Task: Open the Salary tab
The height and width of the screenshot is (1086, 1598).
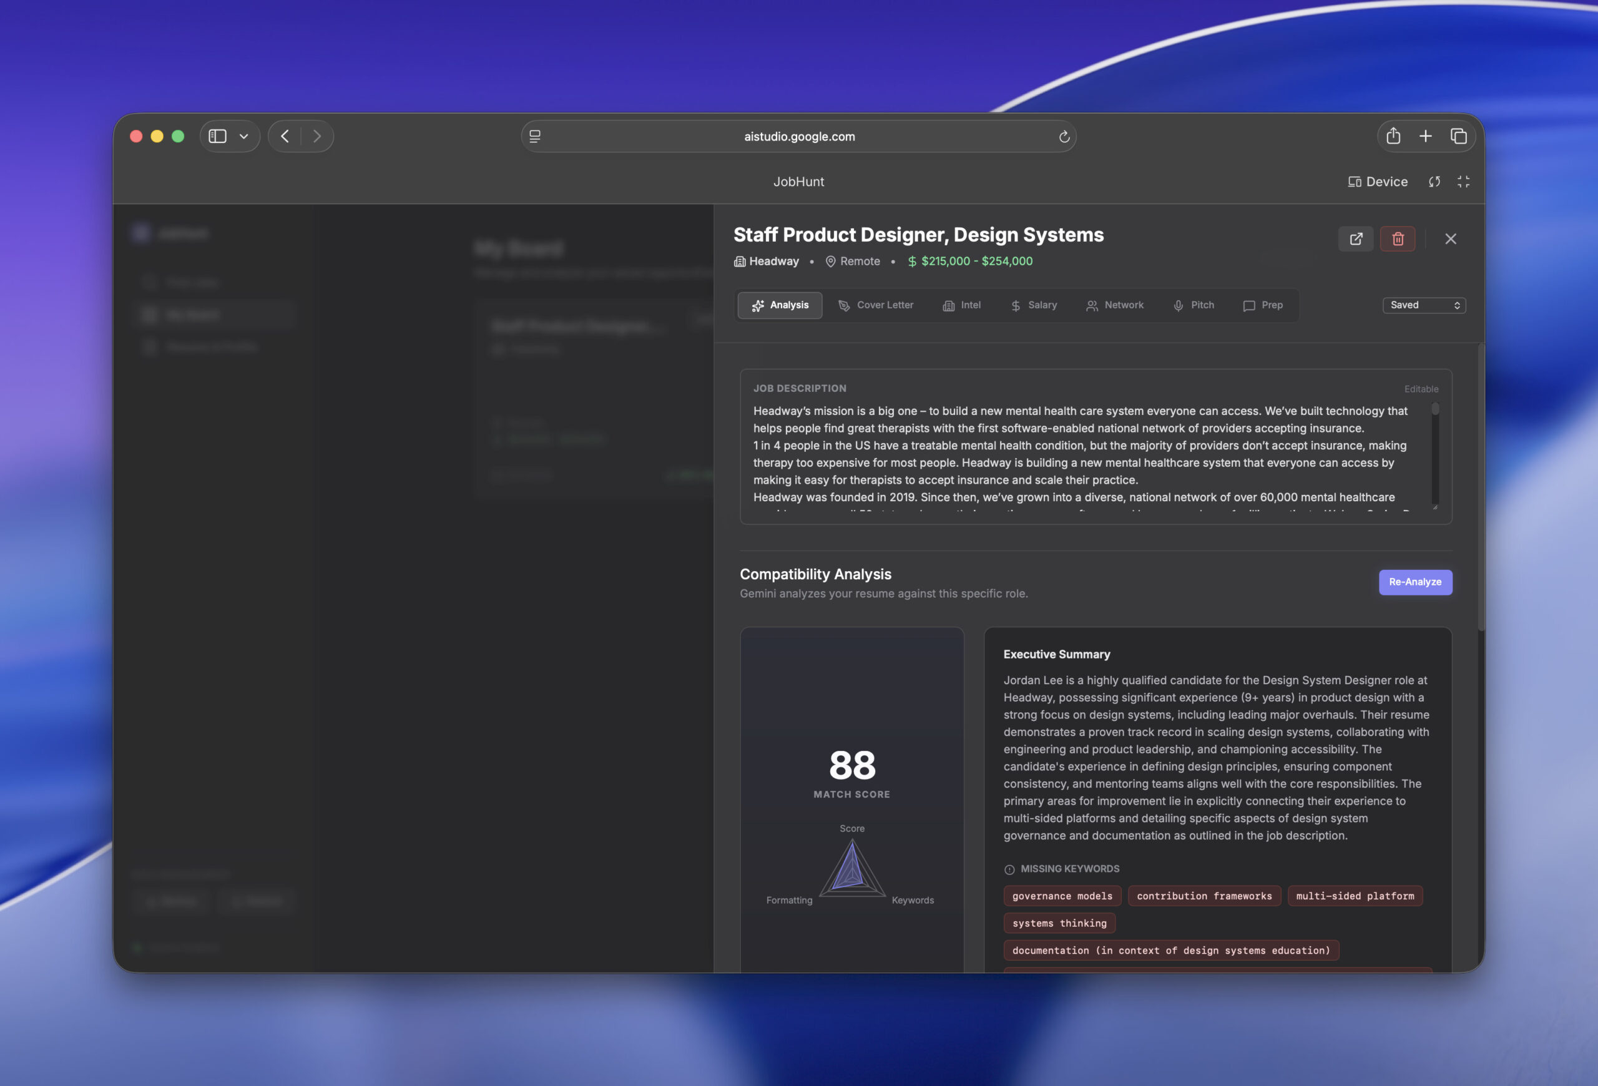Action: (x=1033, y=305)
